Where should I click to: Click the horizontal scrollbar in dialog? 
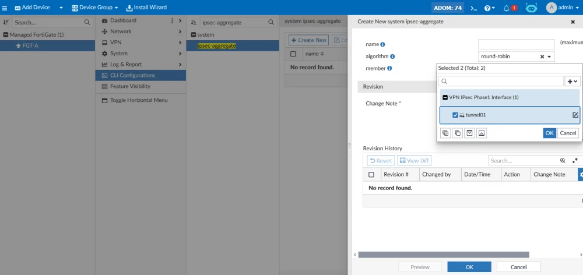pos(444,255)
